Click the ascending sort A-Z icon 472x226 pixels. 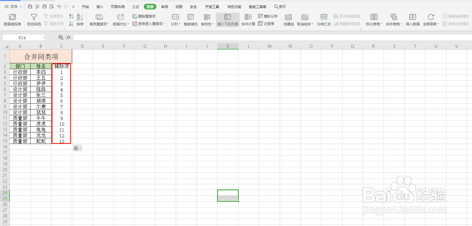(71, 16)
